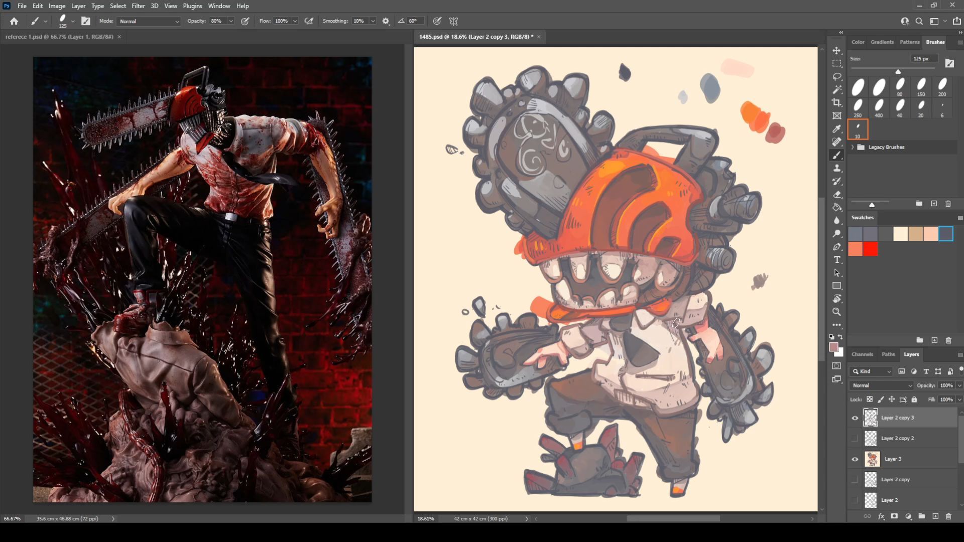Toggle symmetry paint butterfly icon

click(x=453, y=21)
